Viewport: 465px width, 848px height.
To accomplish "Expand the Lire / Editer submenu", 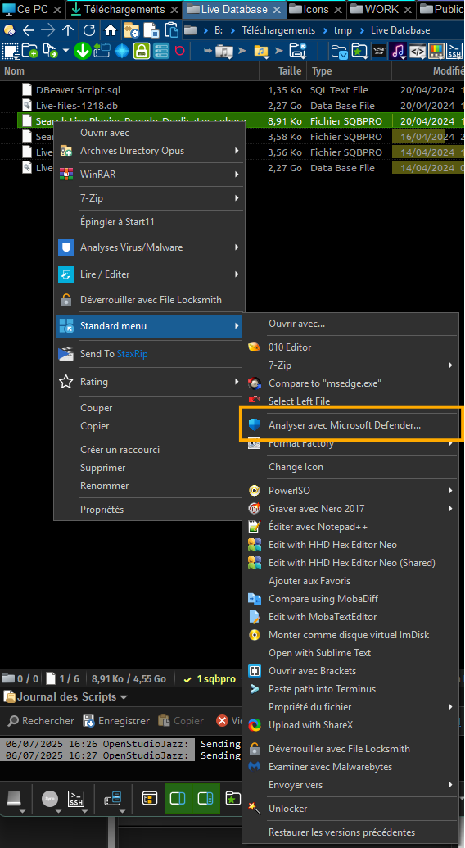I will pyautogui.click(x=149, y=274).
